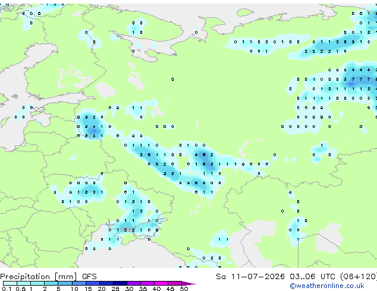
Task: Pick the 5 to 10 mm legend swatch
Action: (65, 283)
